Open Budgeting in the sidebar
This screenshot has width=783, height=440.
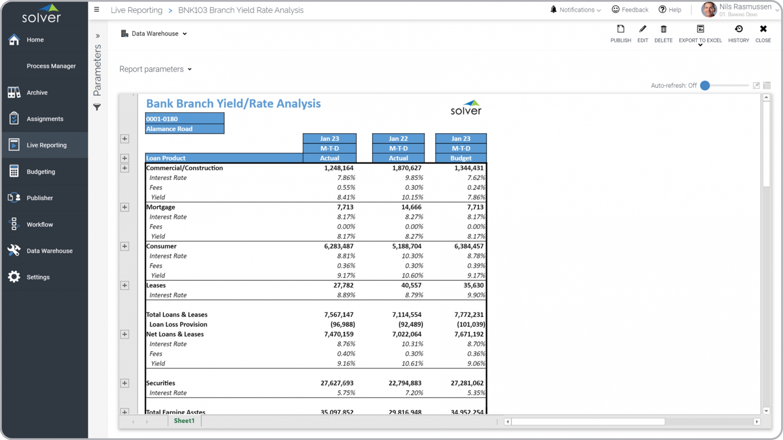tap(41, 172)
